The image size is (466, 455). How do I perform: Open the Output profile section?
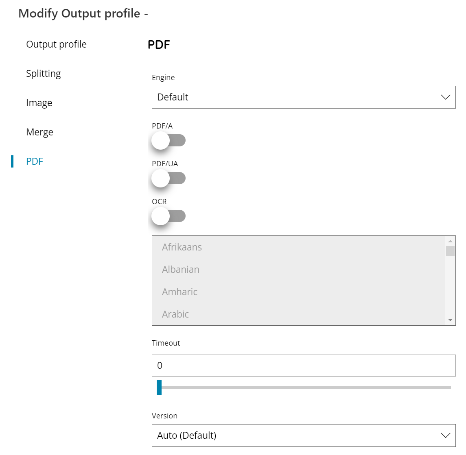coord(56,44)
